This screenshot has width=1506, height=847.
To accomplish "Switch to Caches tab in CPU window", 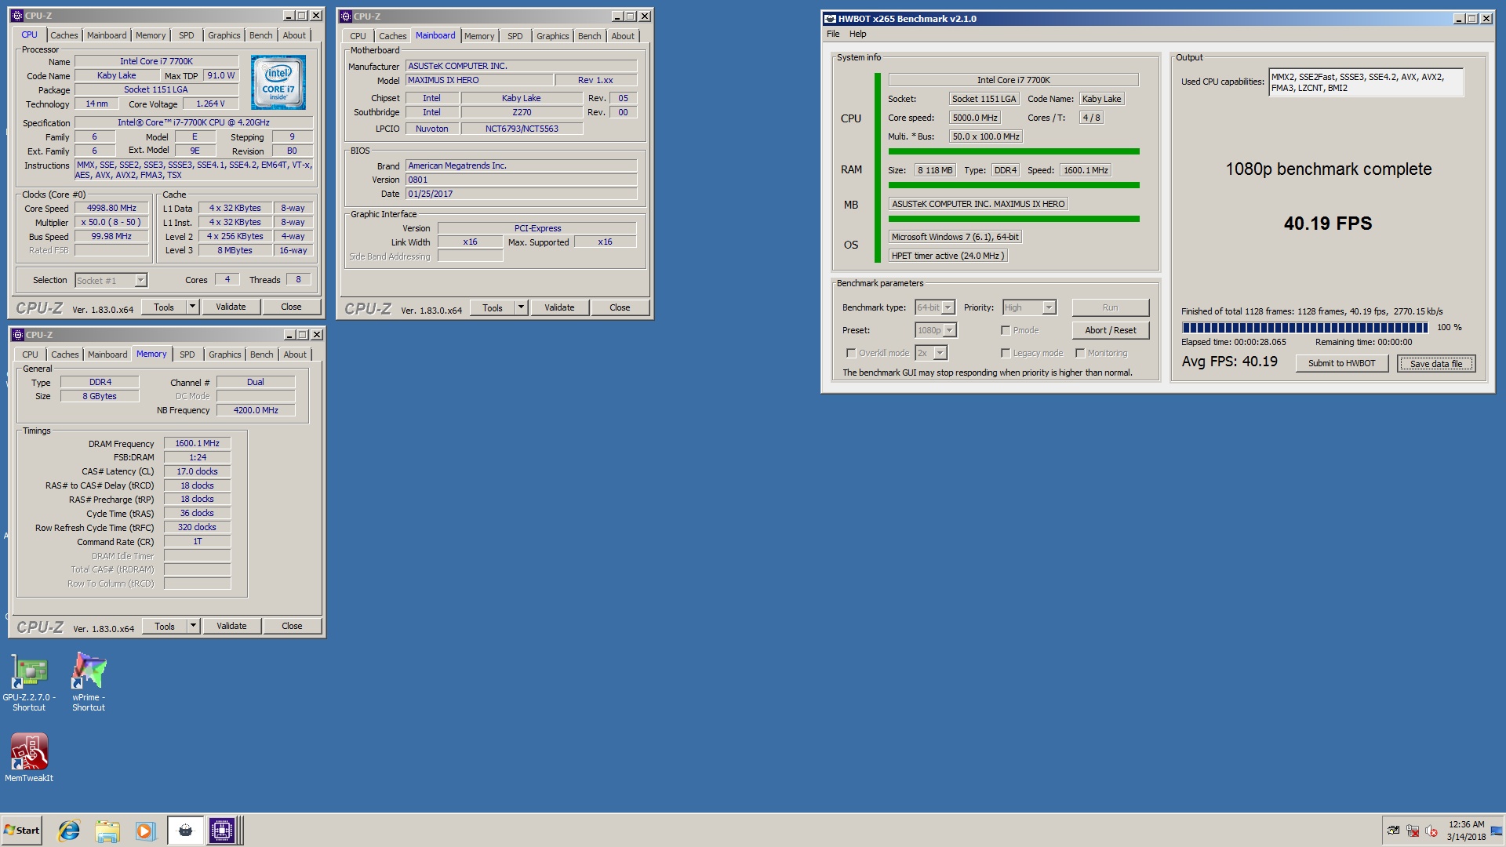I will coord(64,35).
